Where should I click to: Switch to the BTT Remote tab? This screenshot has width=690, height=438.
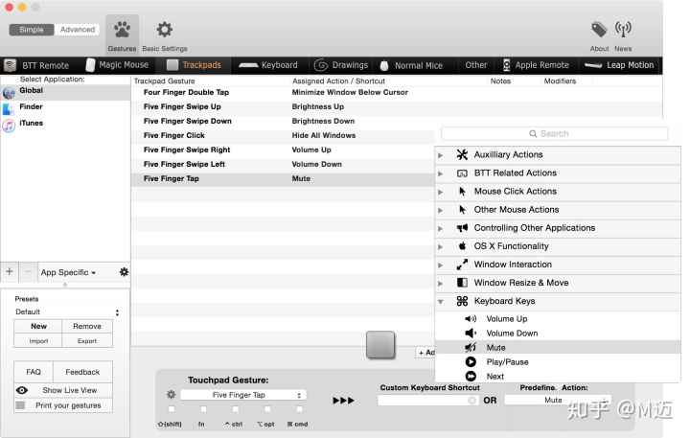[x=37, y=65]
